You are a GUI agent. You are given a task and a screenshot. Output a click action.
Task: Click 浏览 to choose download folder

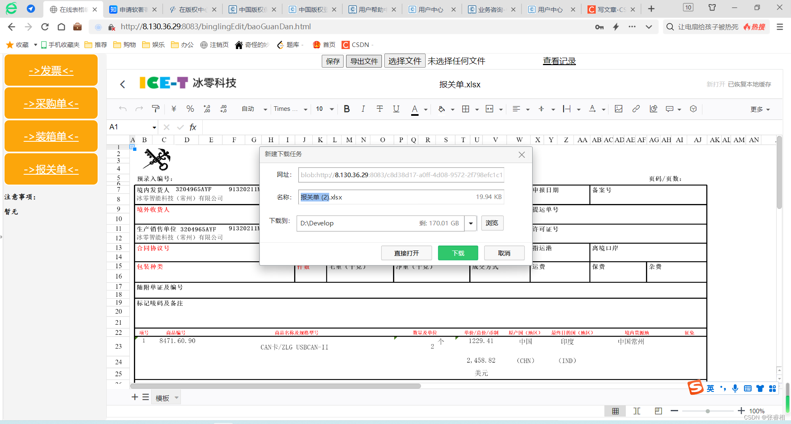[492, 223]
